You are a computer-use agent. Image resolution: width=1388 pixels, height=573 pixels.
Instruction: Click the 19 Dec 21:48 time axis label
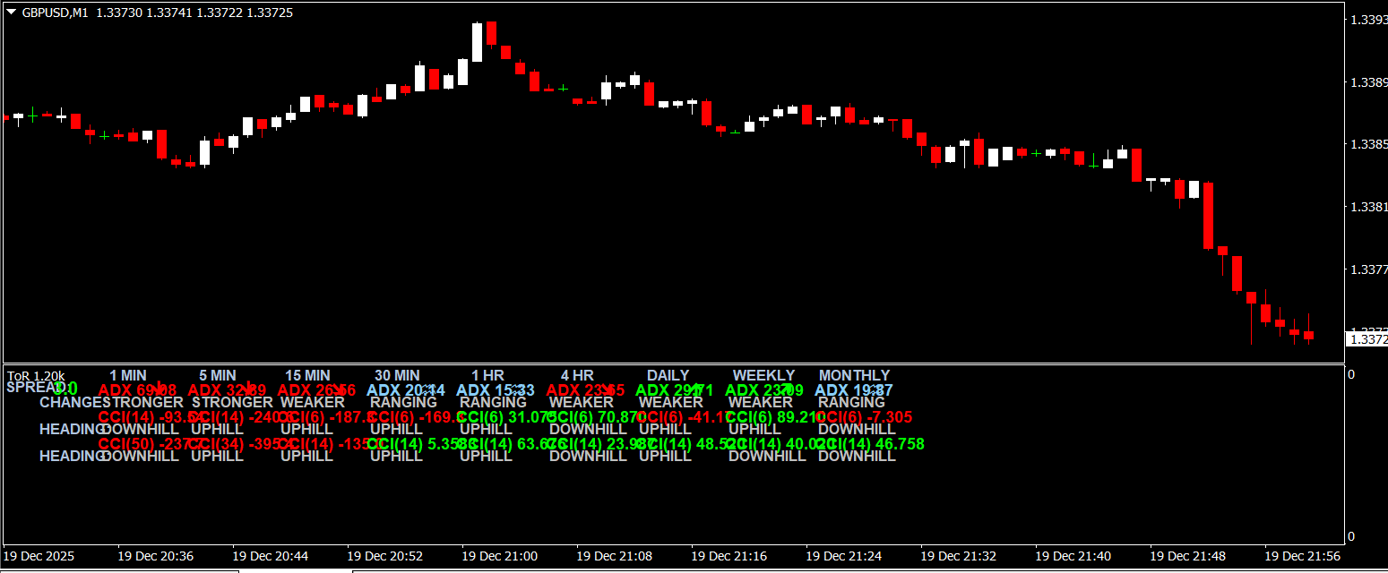1187,556
